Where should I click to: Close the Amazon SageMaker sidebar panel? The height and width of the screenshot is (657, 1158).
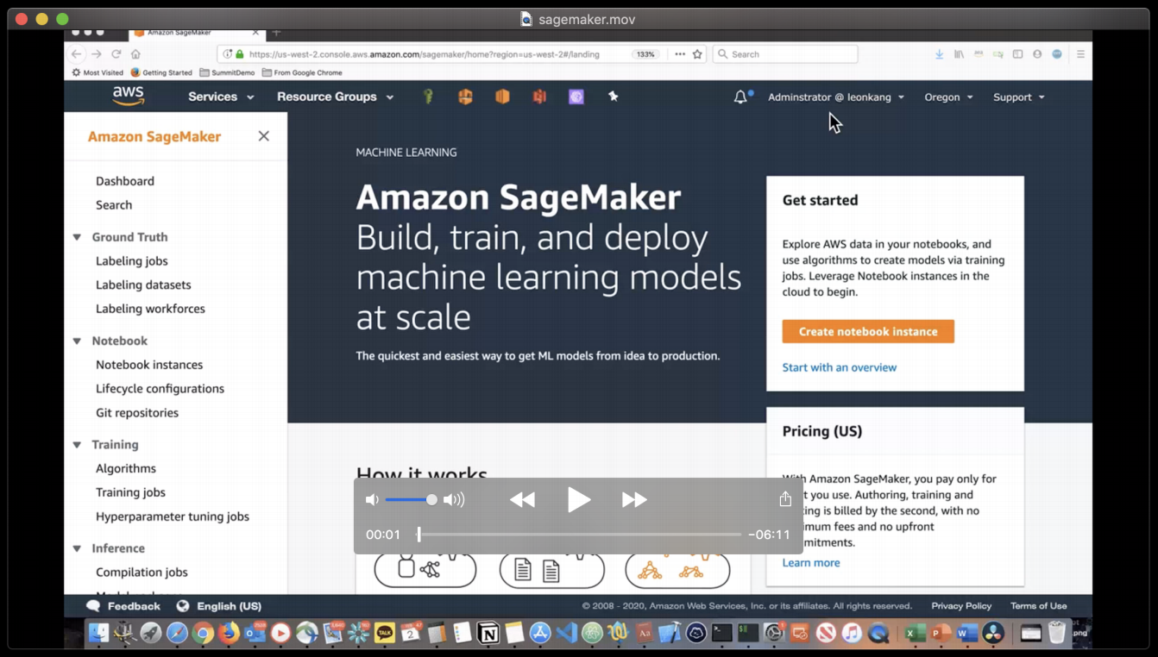264,136
